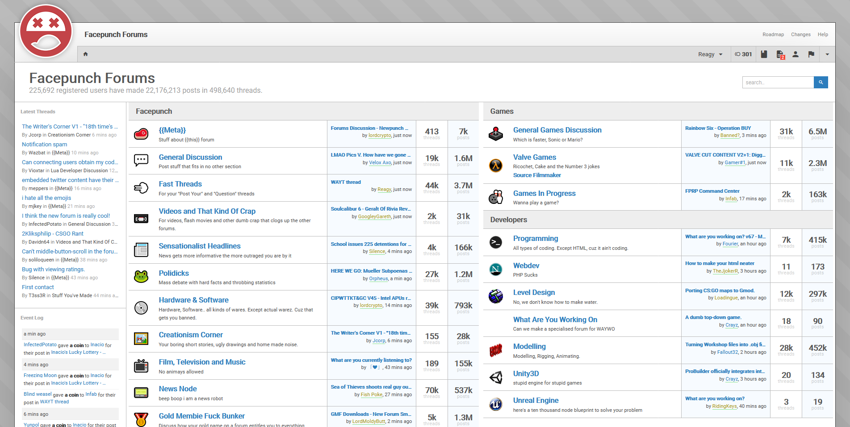850x427 pixels.
Task: Click the Unreal Engine logo icon
Action: (x=496, y=404)
